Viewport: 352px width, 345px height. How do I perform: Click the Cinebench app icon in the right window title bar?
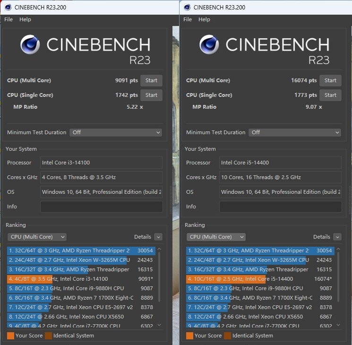click(x=187, y=7)
